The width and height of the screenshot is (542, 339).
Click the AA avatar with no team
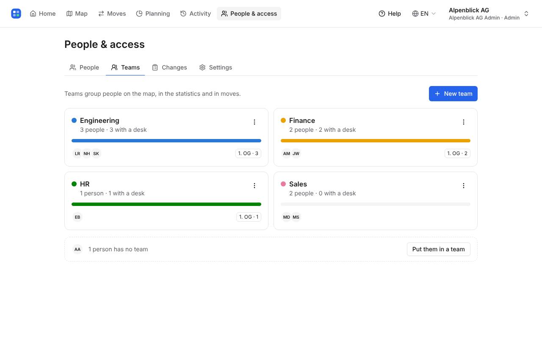77,249
